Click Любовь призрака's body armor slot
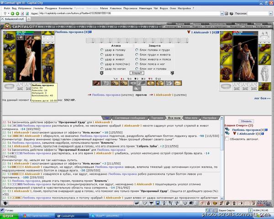The width and height of the screenshot is (274, 219). [x=10, y=73]
